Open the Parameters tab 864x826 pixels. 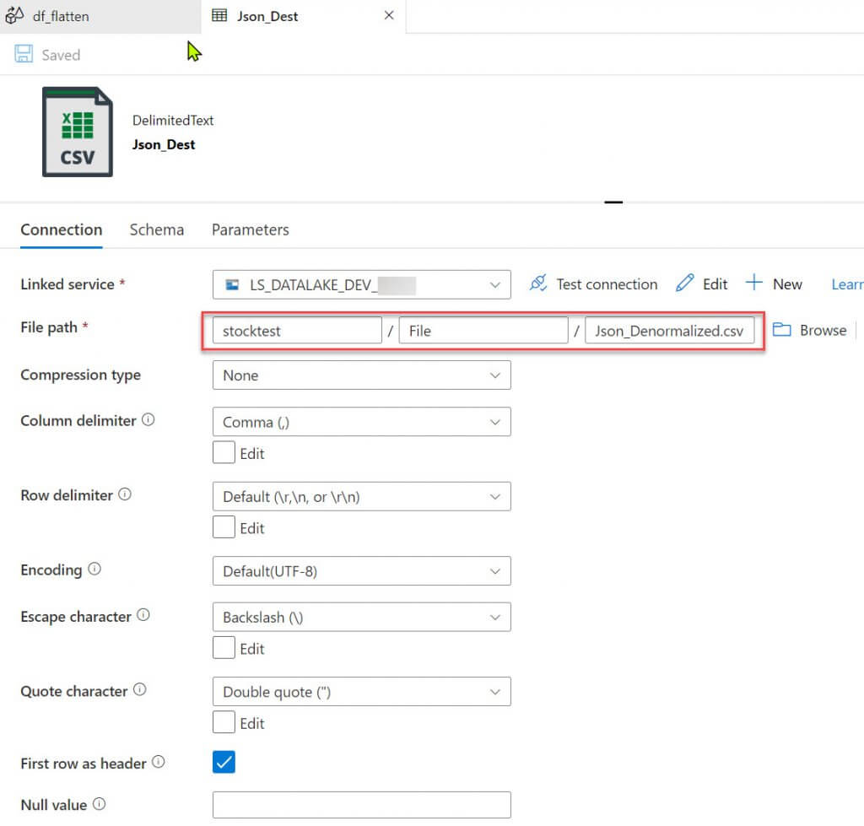[x=250, y=229]
